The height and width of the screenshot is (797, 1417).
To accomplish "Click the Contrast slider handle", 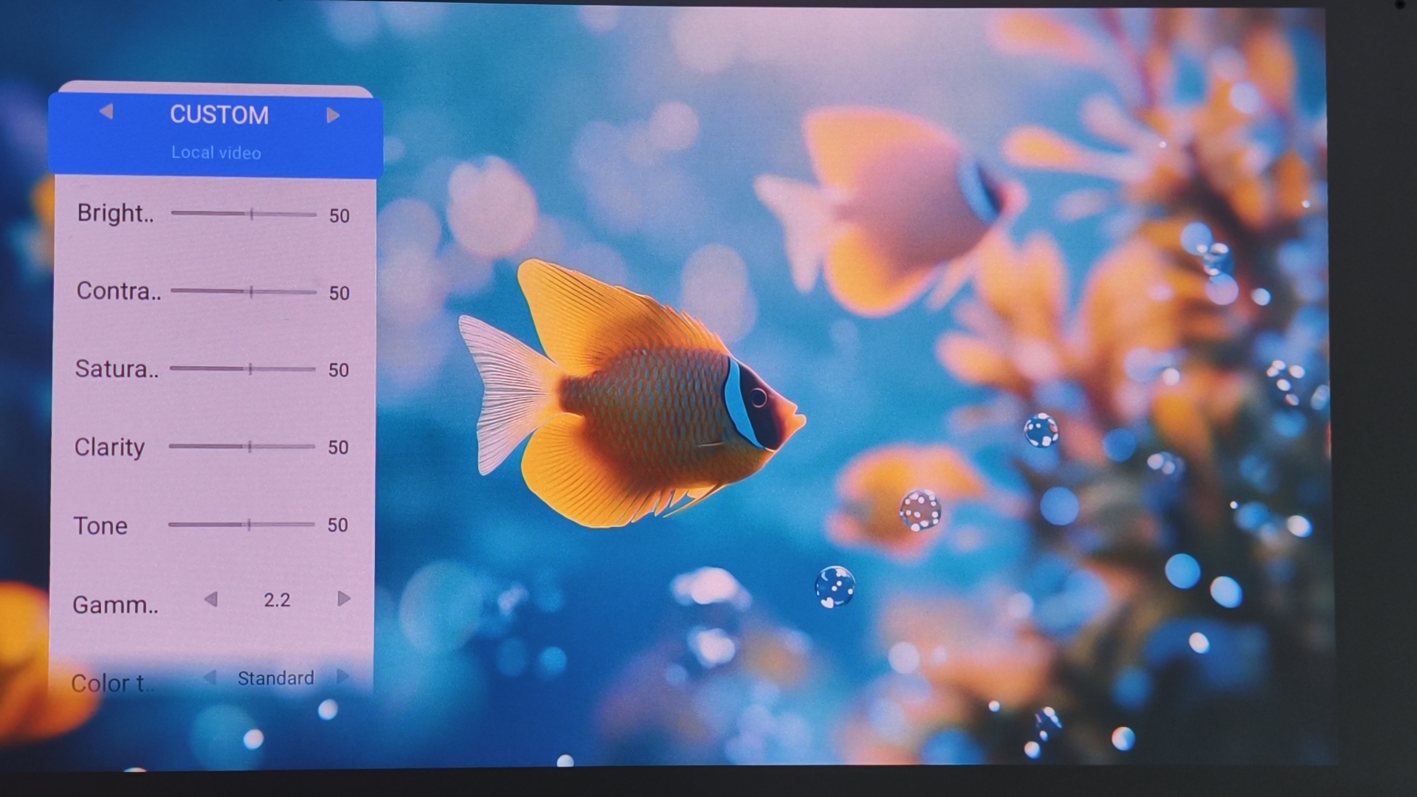I will point(252,291).
